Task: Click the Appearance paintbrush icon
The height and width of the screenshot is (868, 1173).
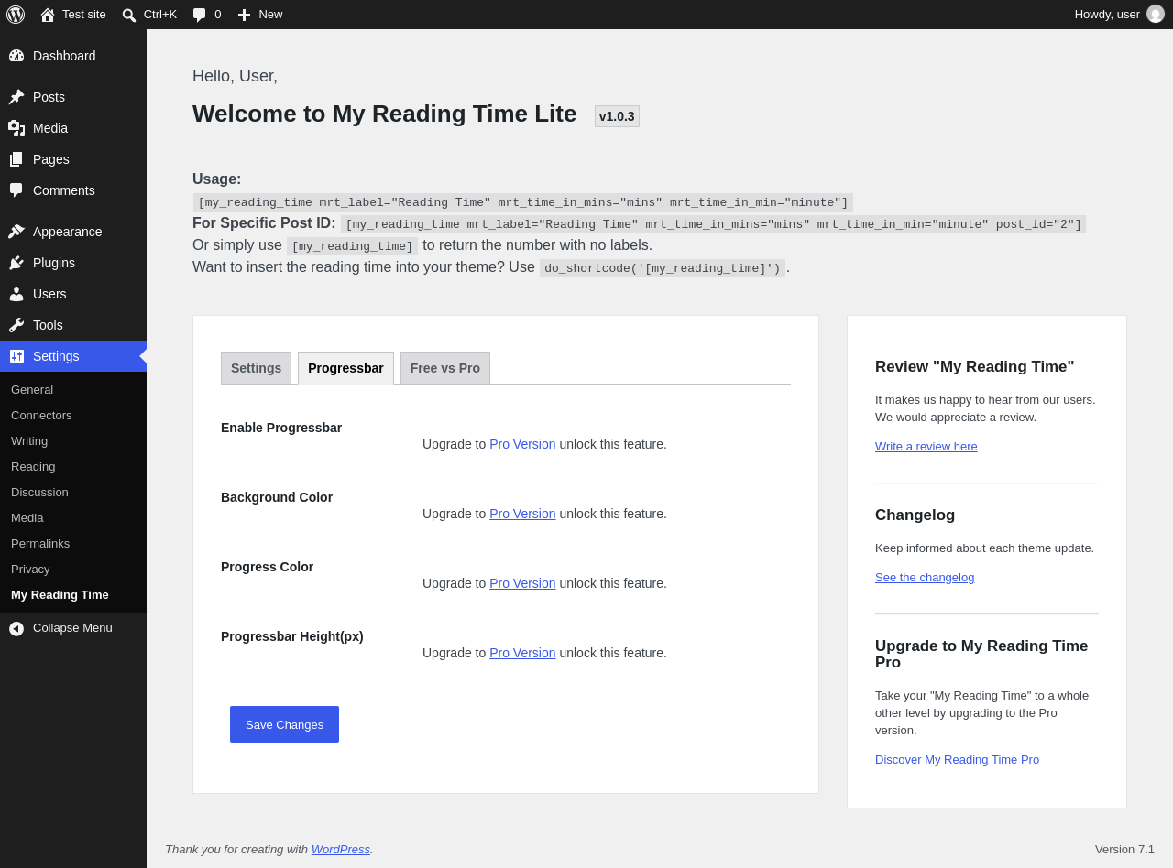Action: click(16, 232)
